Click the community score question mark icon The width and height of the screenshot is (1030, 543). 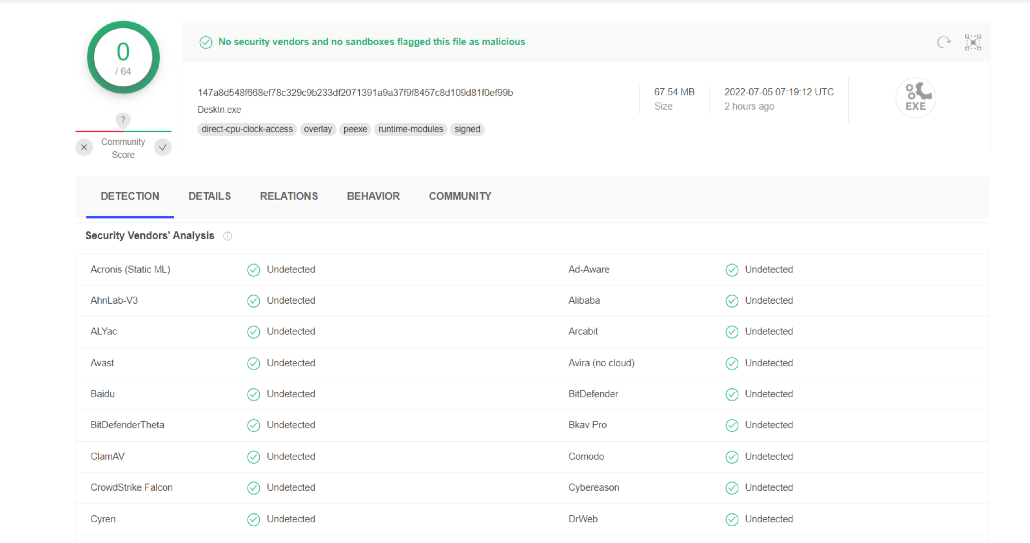[x=123, y=120]
